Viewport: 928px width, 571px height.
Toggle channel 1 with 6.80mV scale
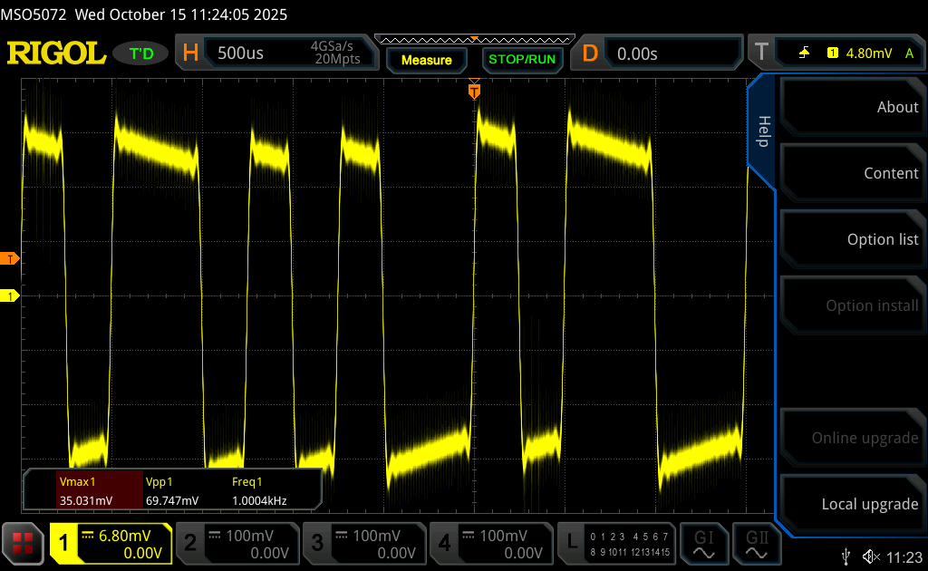point(111,543)
